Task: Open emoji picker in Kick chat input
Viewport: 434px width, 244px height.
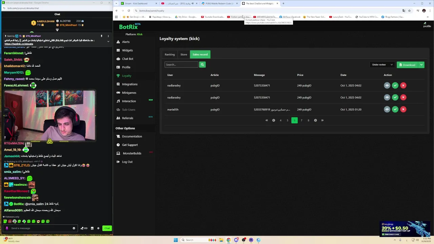Action: tap(74, 228)
